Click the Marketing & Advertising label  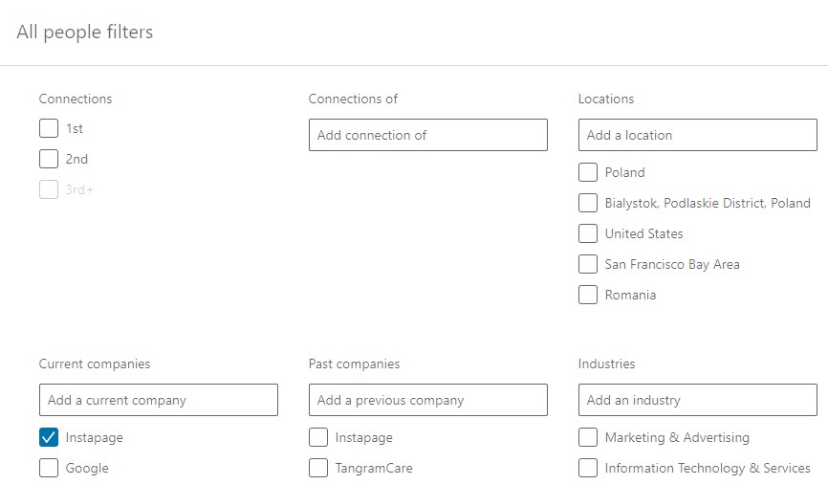click(677, 437)
